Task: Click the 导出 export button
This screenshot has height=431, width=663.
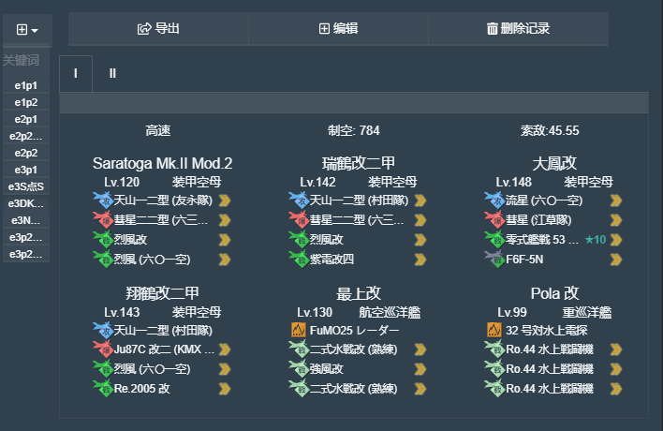Action: point(158,29)
